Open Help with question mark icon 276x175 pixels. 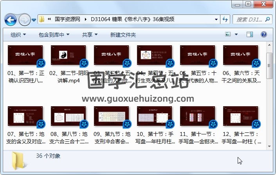click(264, 34)
